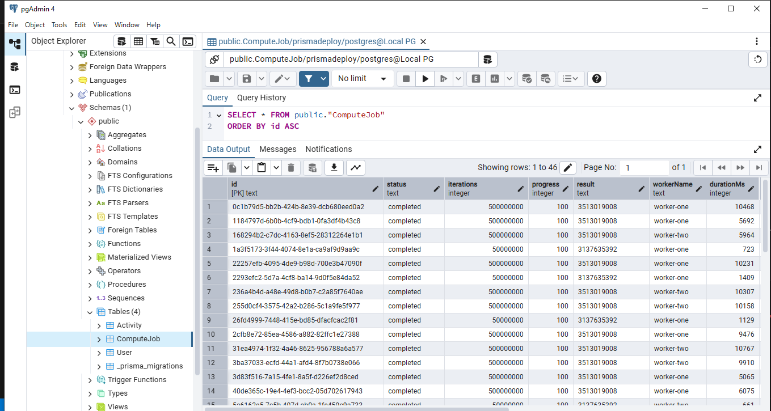771x411 pixels.
Task: Open the No limit rows dropdown
Action: (x=363, y=79)
